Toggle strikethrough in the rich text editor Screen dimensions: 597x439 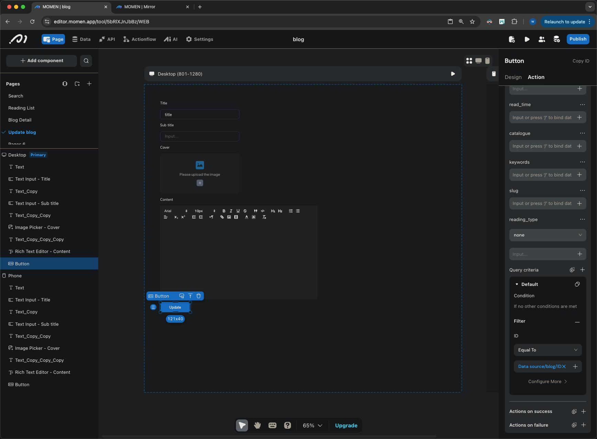[x=245, y=211]
